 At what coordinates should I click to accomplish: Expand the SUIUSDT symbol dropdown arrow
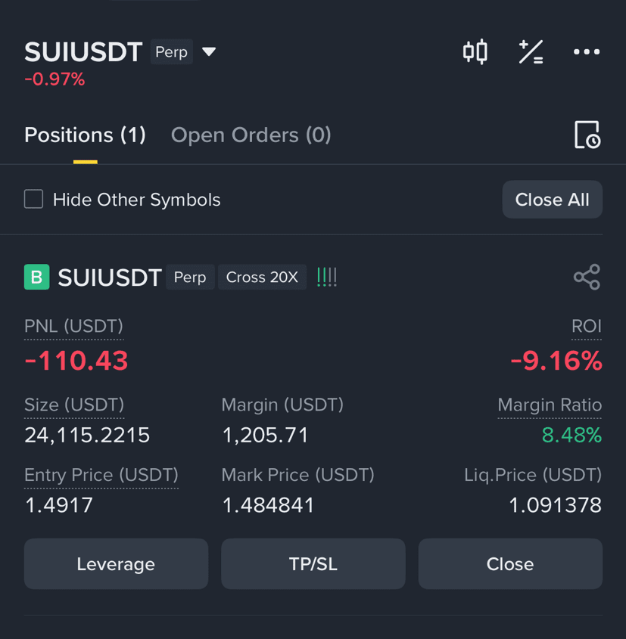click(x=209, y=51)
